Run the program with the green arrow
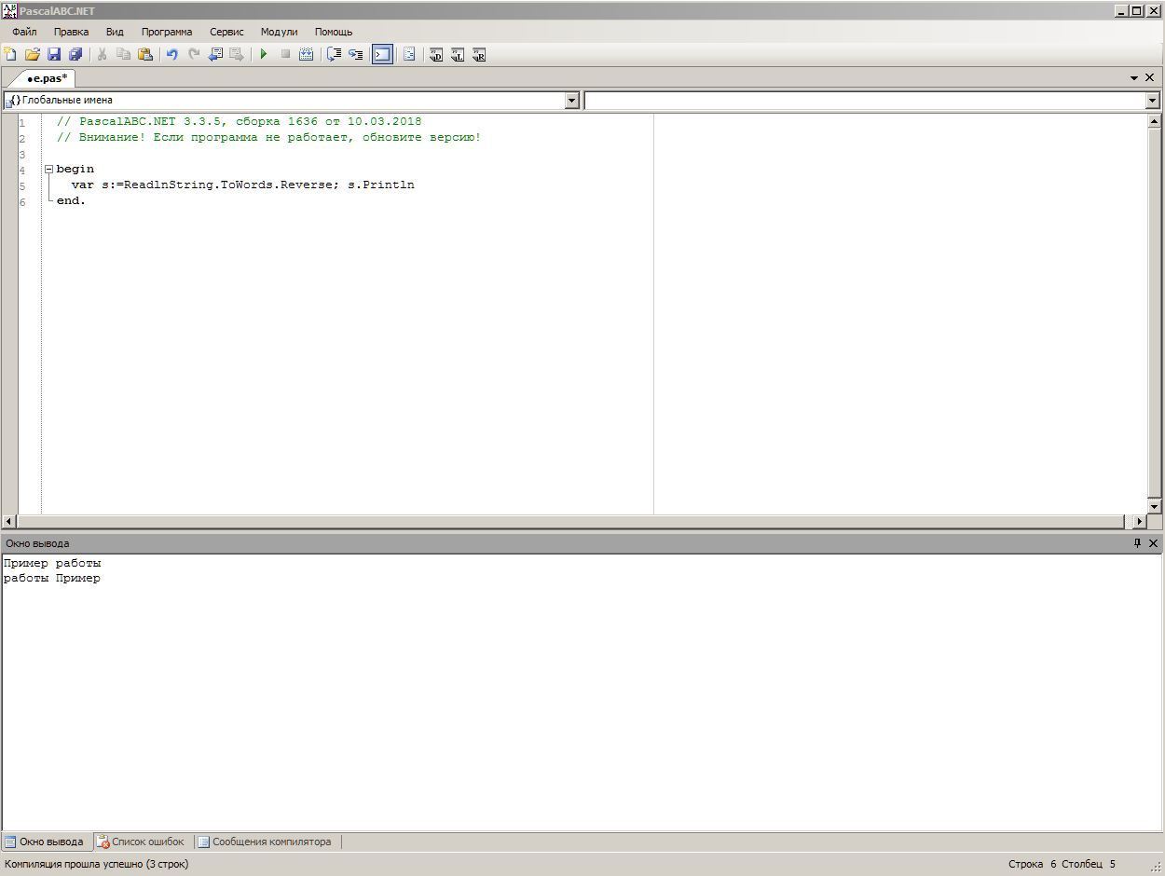Image resolution: width=1165 pixels, height=876 pixels. coord(264,55)
